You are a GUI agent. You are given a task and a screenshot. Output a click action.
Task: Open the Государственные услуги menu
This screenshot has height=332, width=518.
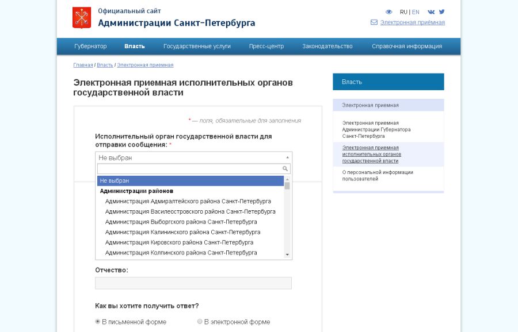(x=197, y=46)
